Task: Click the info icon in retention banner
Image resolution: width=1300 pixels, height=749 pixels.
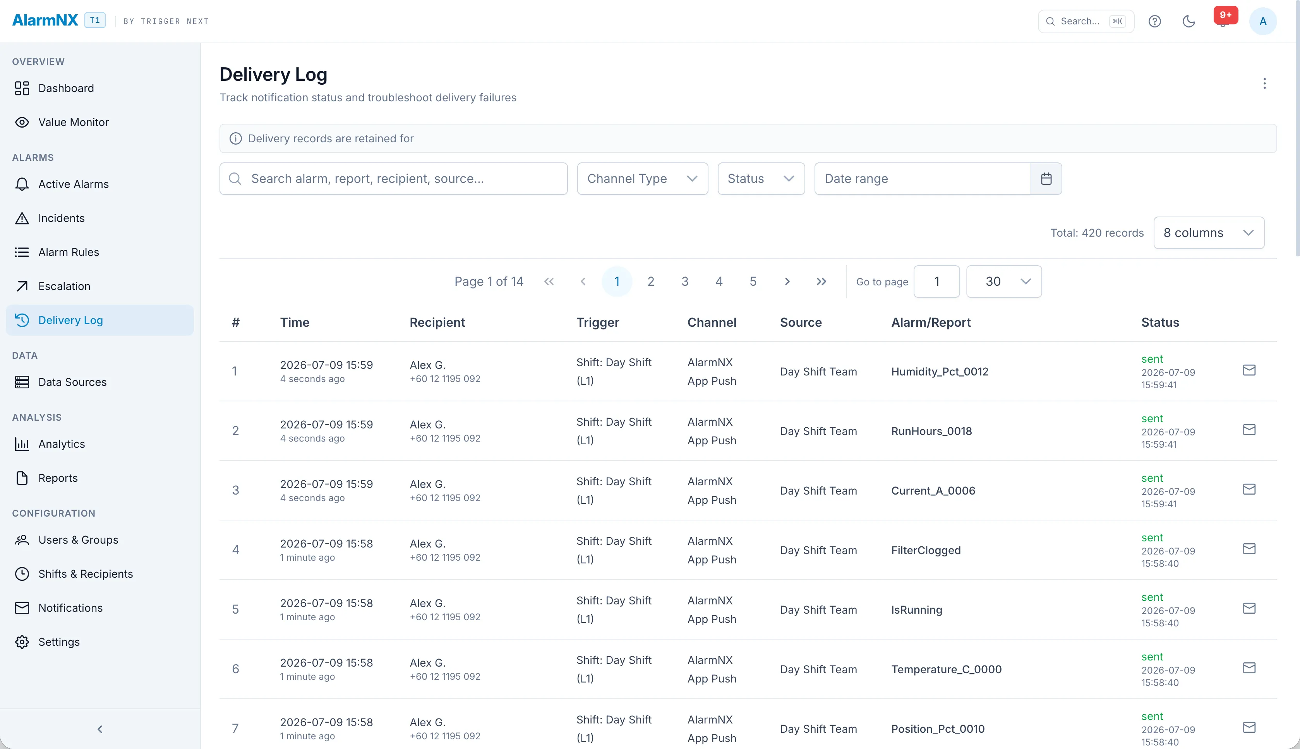Action: [235, 138]
